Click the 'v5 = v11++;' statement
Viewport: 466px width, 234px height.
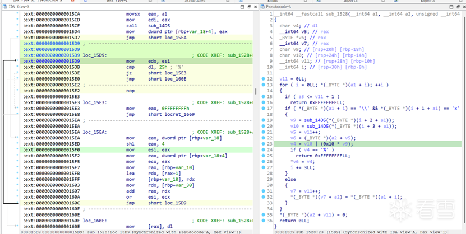pyautogui.click(x=304, y=132)
